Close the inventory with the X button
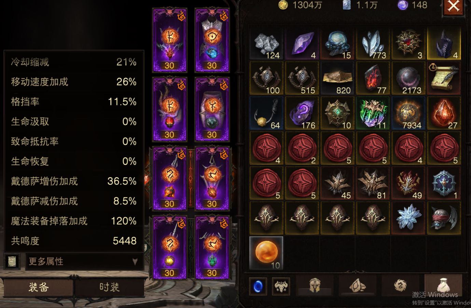The width and height of the screenshot is (471, 308). [x=454, y=6]
